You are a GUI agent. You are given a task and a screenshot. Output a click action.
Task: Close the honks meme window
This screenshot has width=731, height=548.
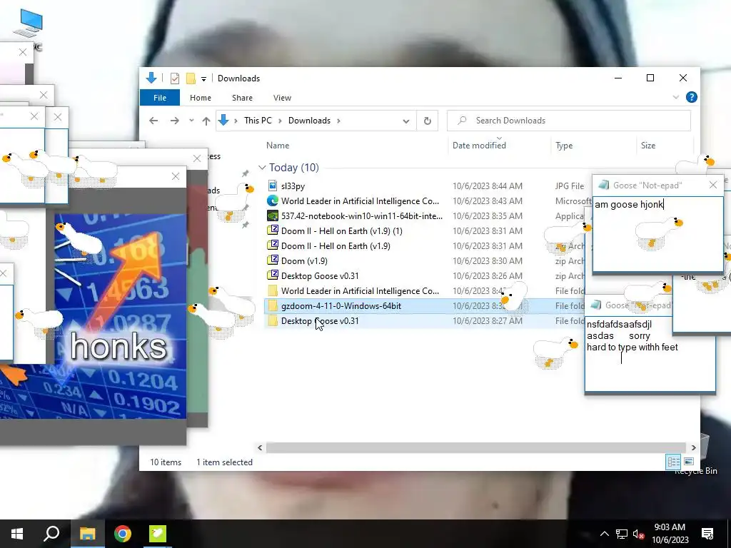176,176
